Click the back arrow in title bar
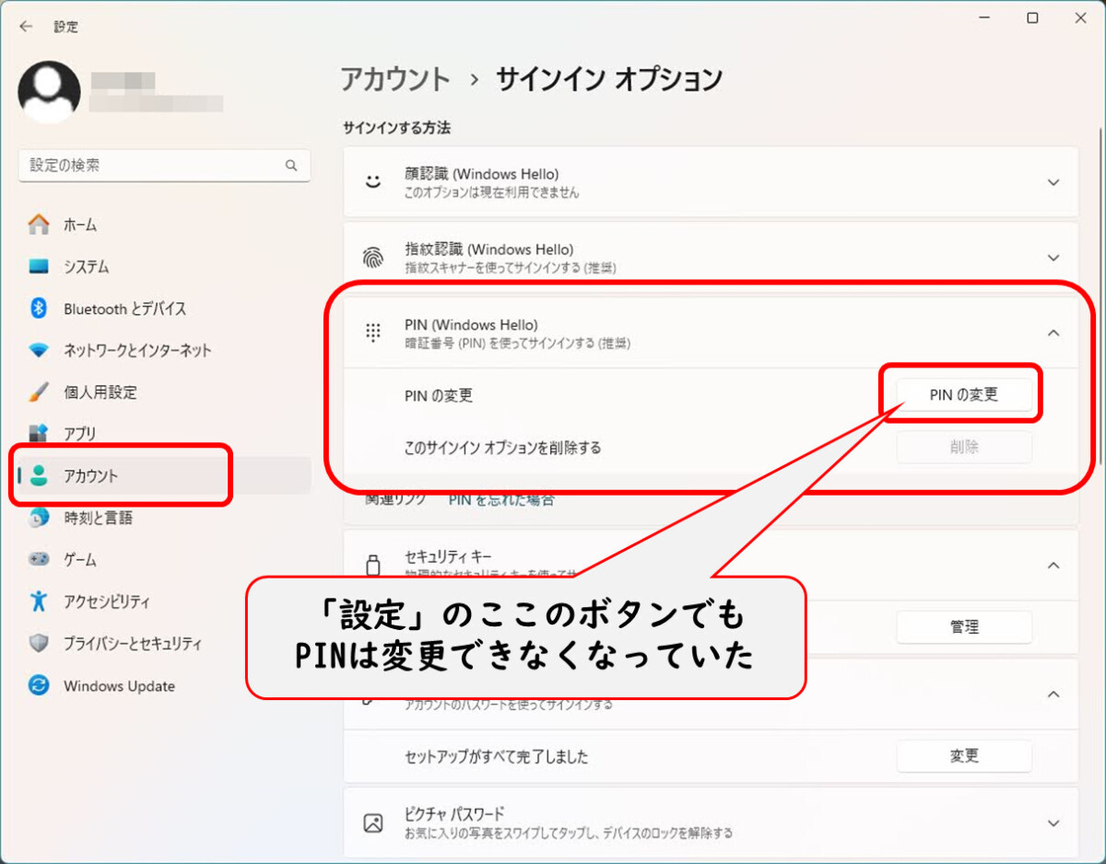The image size is (1106, 864). click(x=26, y=27)
